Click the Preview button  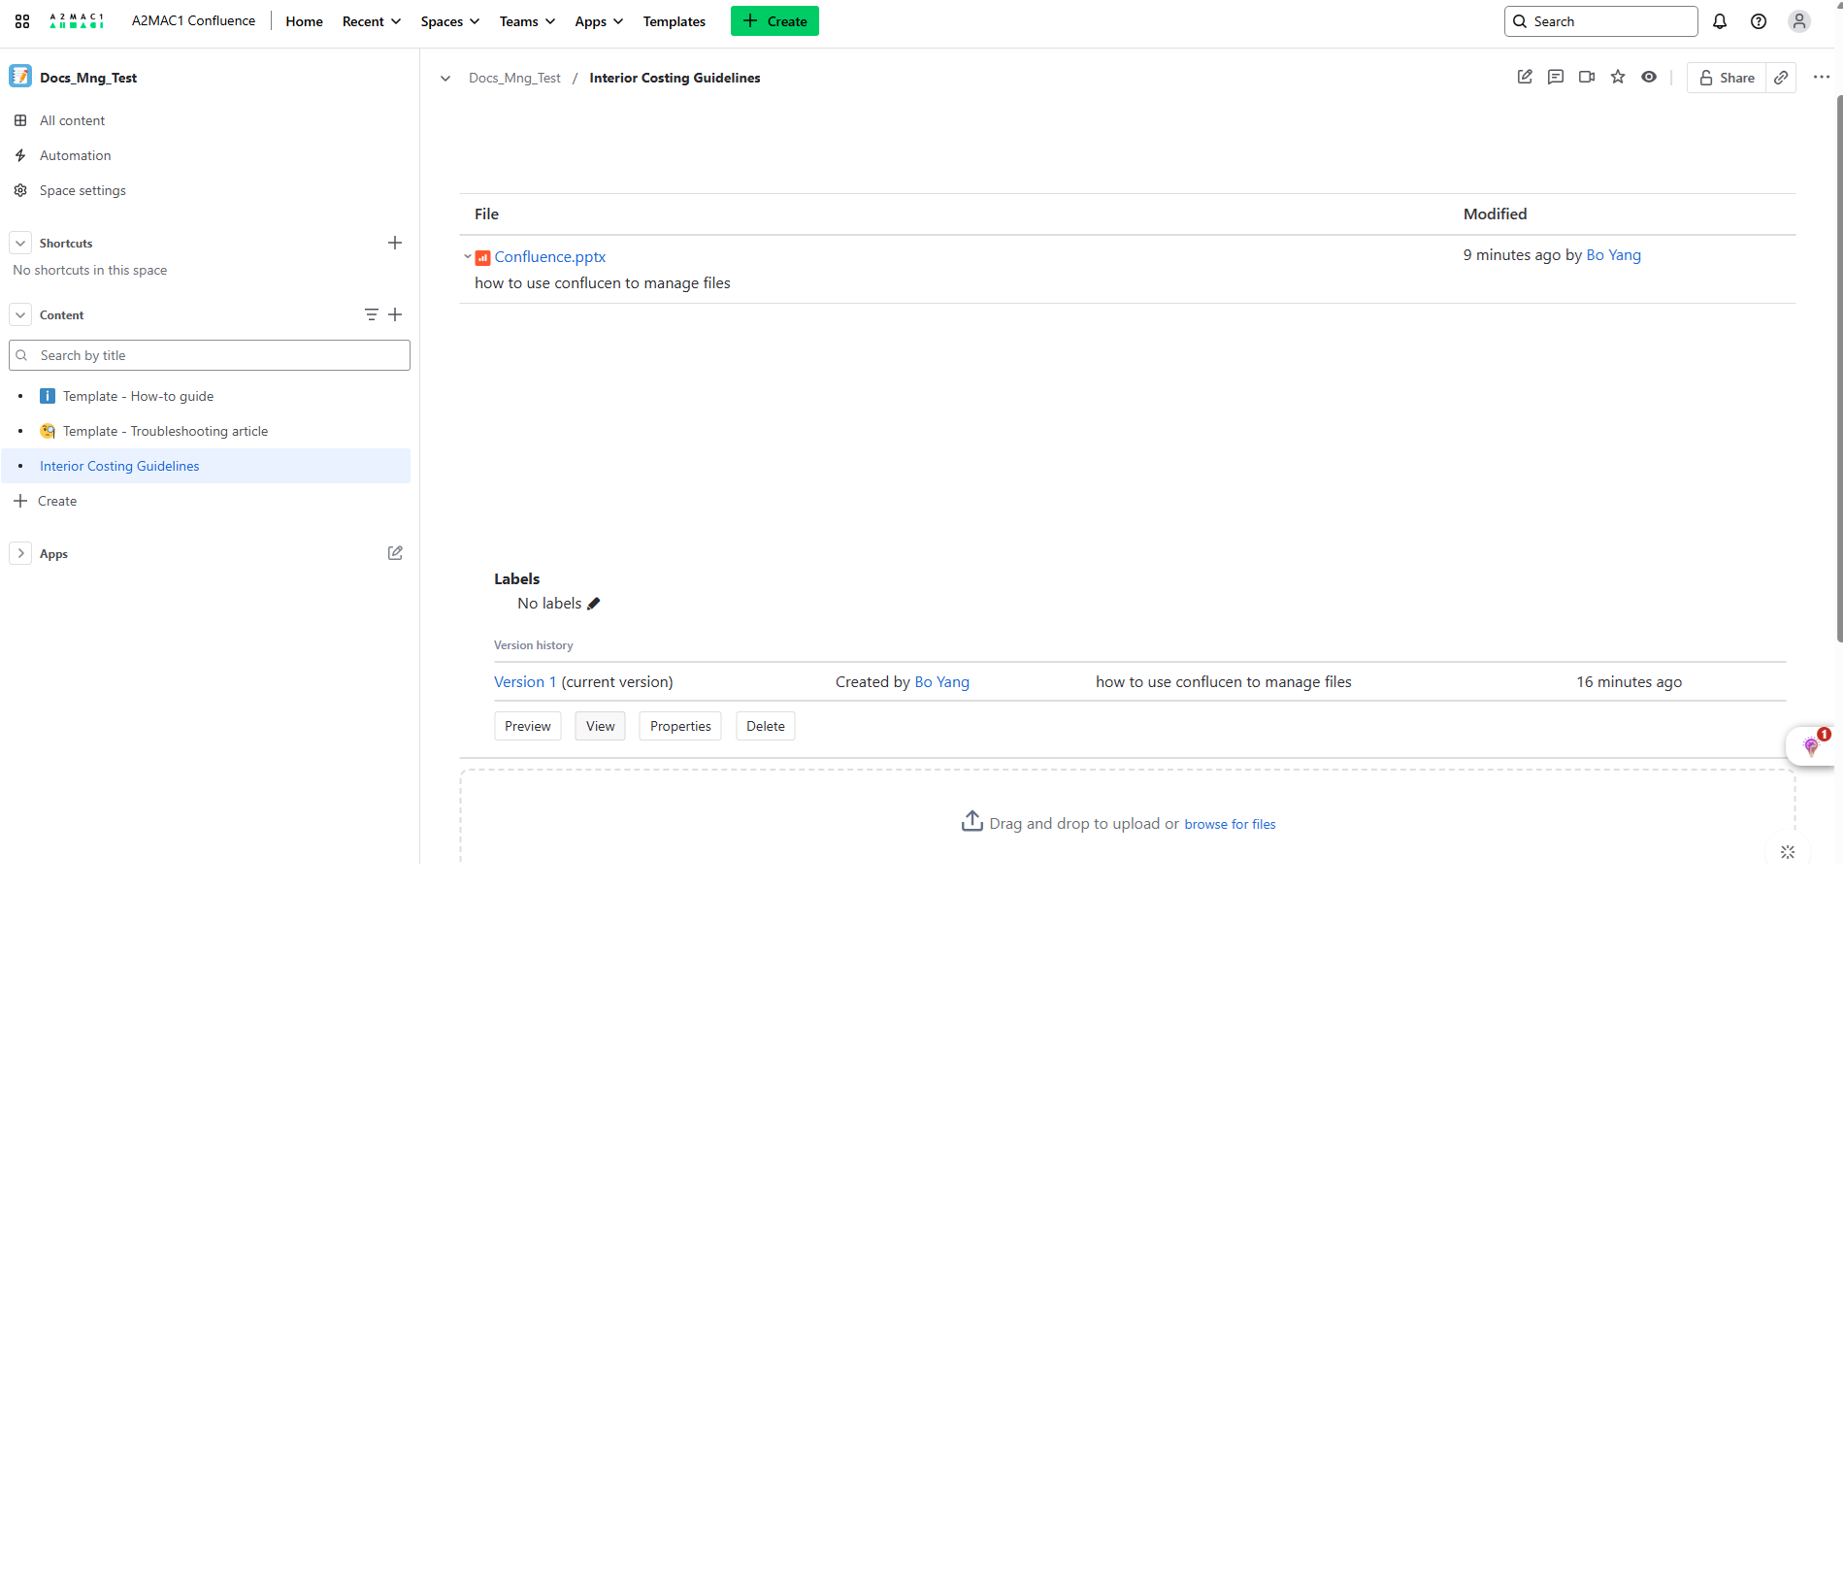point(528,726)
